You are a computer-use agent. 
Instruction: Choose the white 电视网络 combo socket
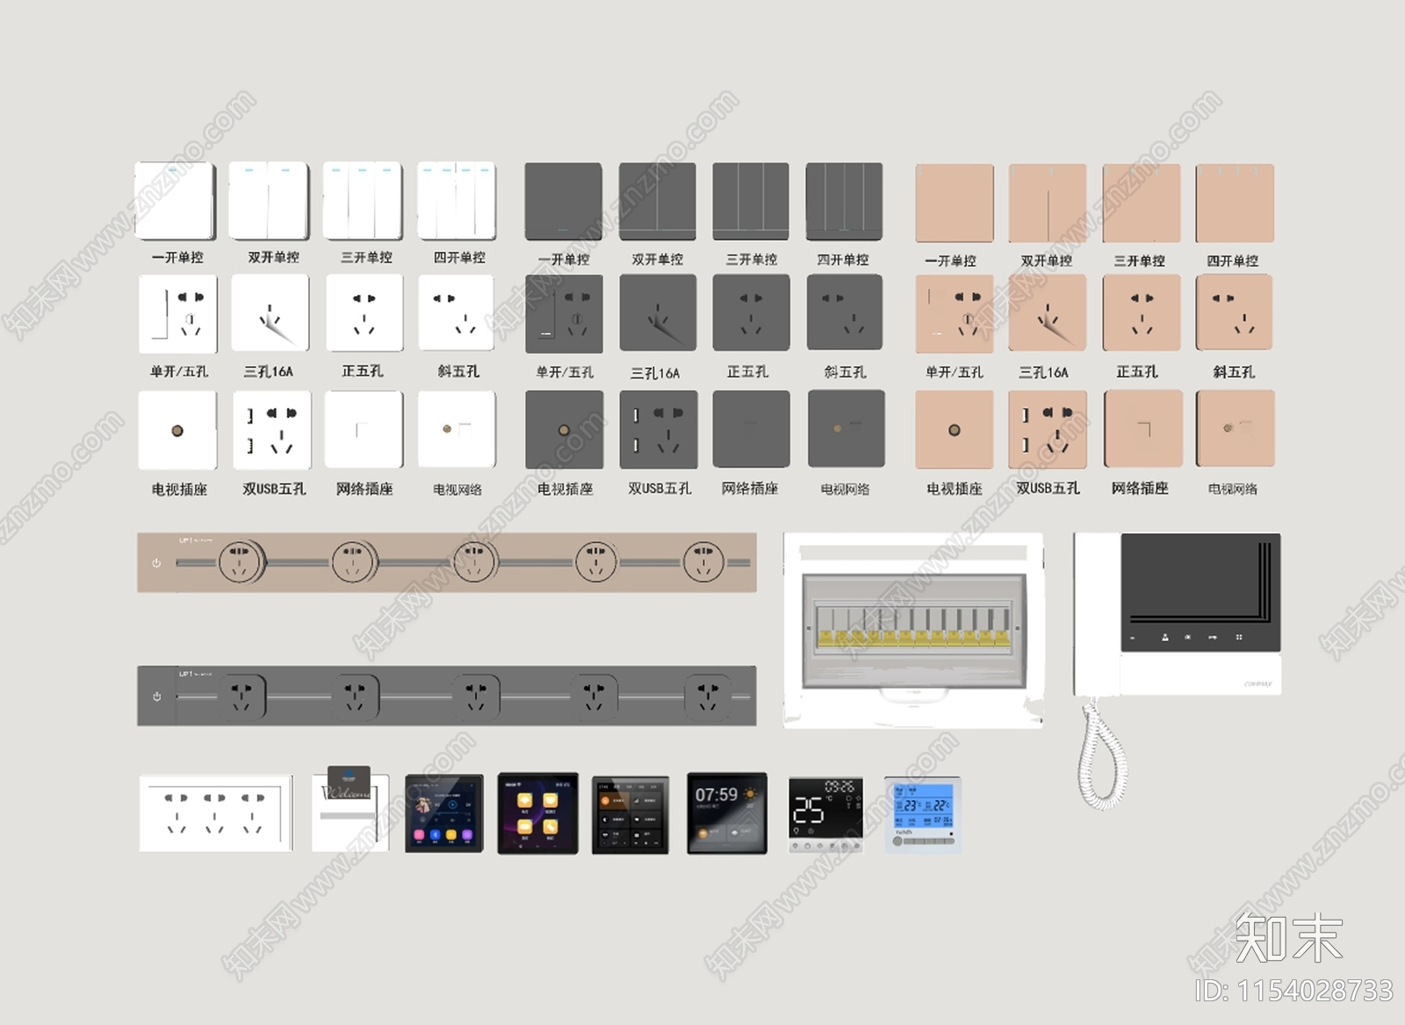click(457, 429)
